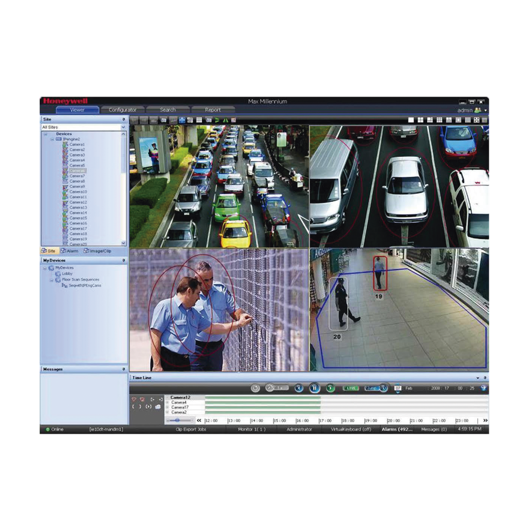Click the red flag marker icon in the timeline
529x529 pixels.
134,399
